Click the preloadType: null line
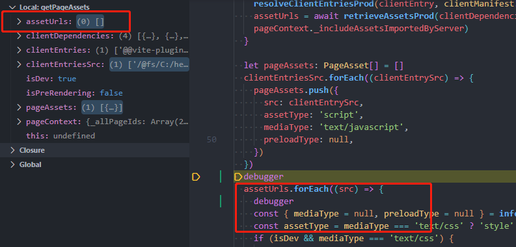This screenshot has height=247, width=516. [x=308, y=140]
